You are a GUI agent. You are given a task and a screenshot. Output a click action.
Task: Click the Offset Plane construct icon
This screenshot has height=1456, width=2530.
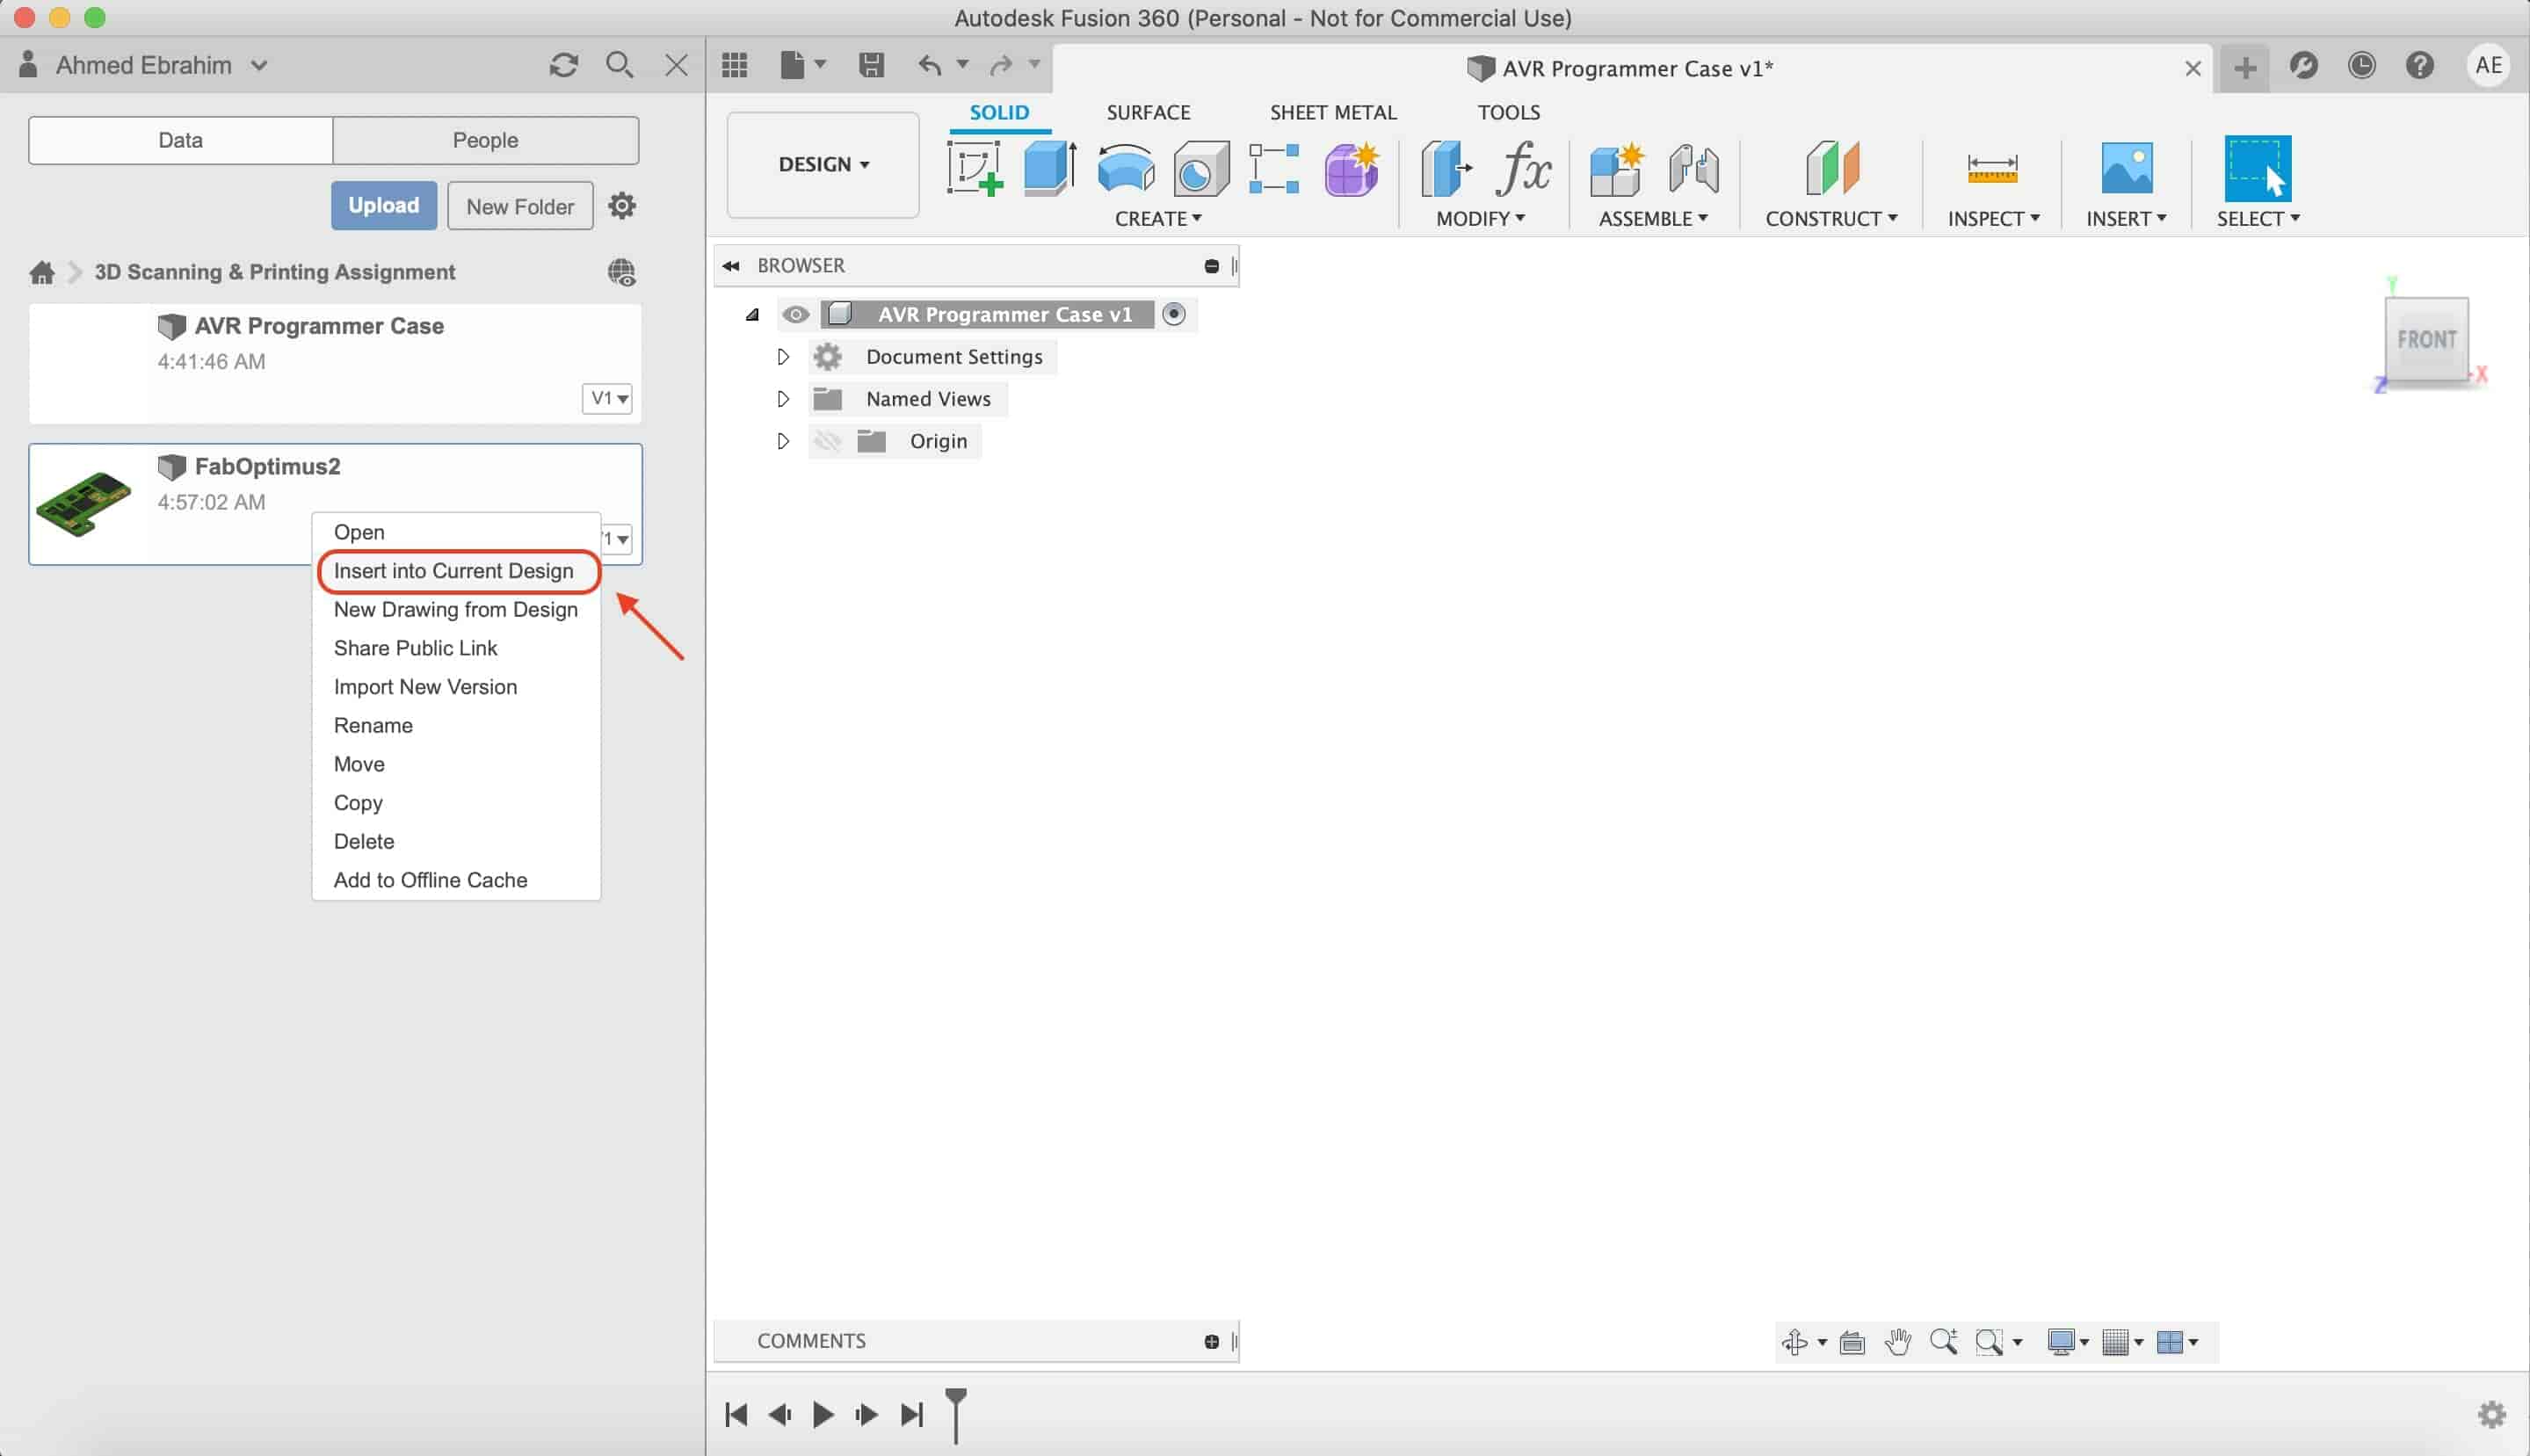(x=1832, y=167)
